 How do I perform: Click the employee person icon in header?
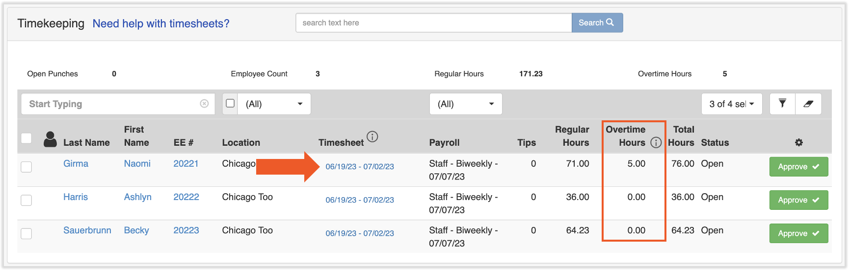pyautogui.click(x=50, y=139)
